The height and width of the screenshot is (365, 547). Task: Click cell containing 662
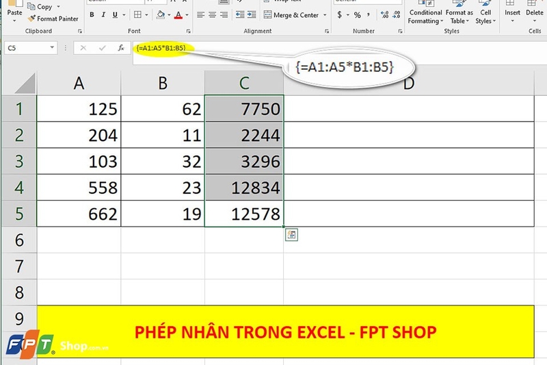pos(79,214)
